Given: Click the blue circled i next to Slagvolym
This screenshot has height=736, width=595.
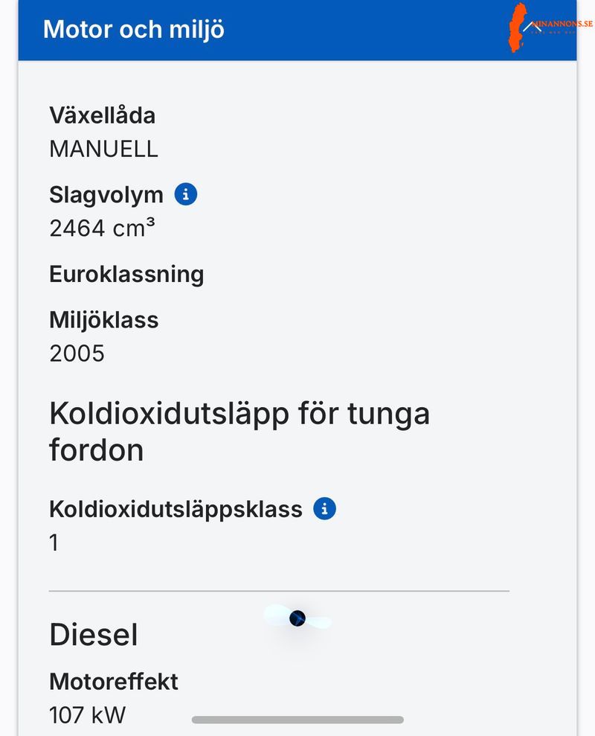Looking at the screenshot, I should [186, 193].
